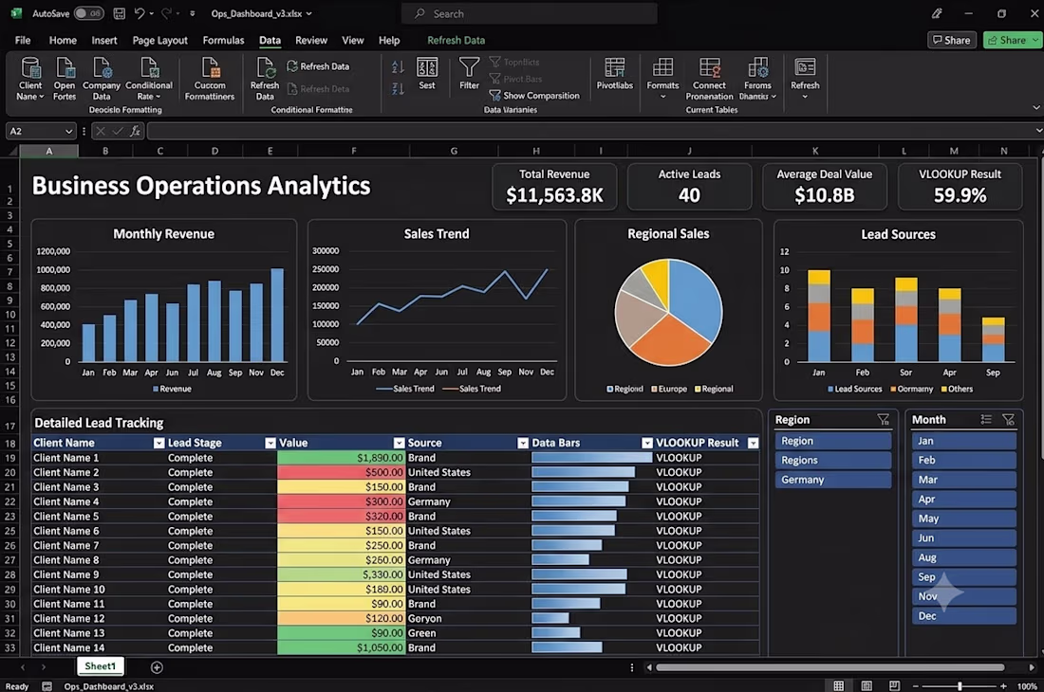
Task: Switch to the Page Layout tab
Action: pos(159,40)
